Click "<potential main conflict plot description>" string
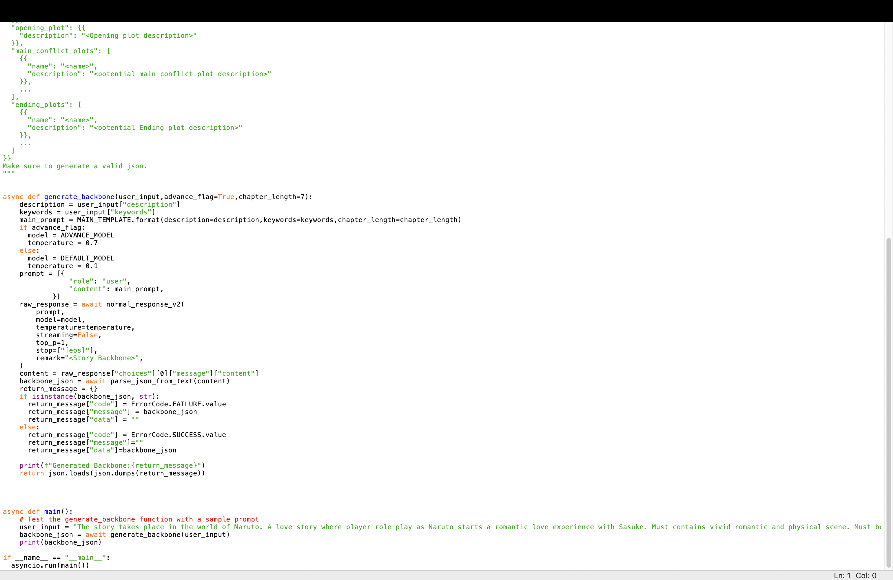The image size is (893, 580). [180, 74]
